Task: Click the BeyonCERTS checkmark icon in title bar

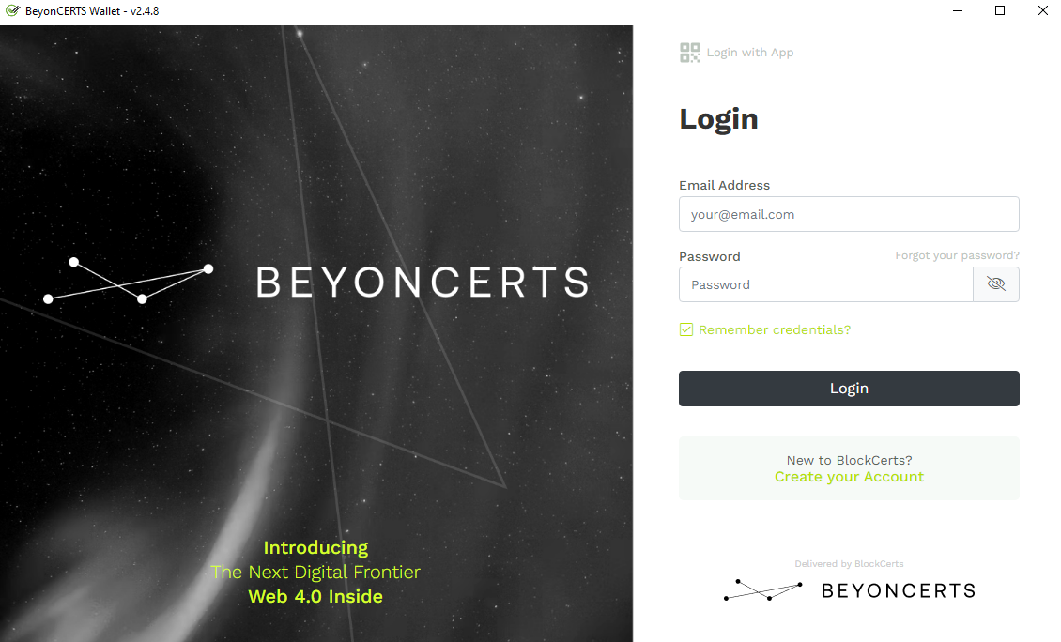Action: [x=11, y=10]
